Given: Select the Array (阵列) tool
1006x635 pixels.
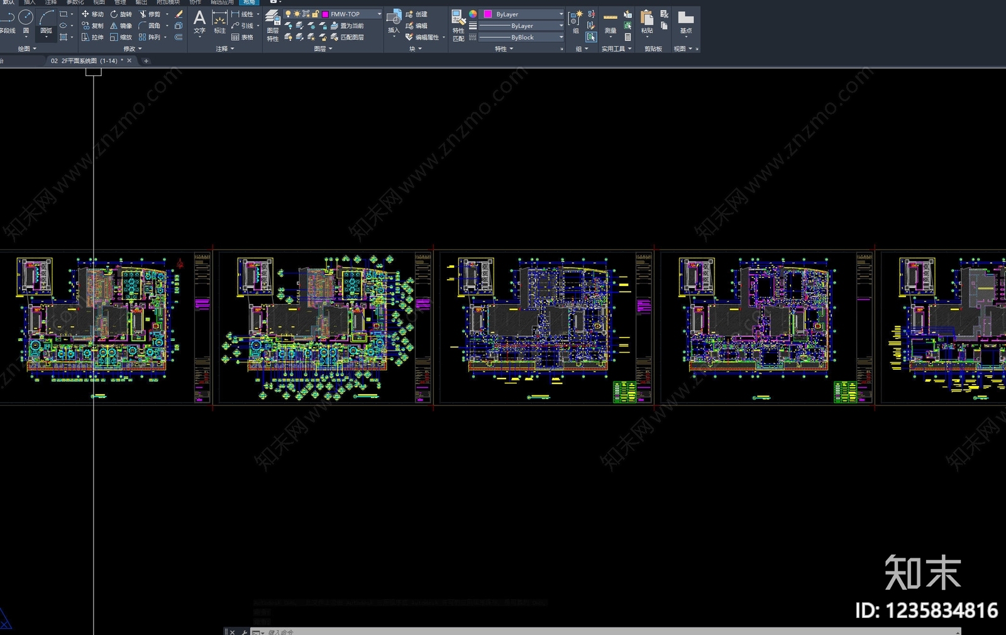Looking at the screenshot, I should coord(150,37).
